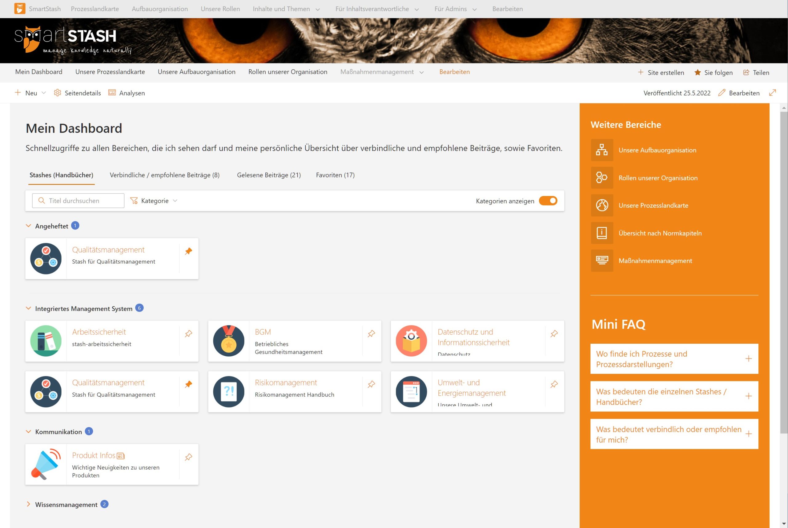Open the Risikomanagement title link

click(286, 382)
